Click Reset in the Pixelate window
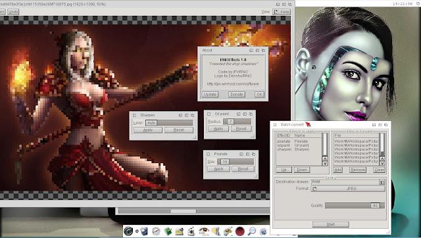Image resolution: width=421 pixels, height=238 pixels. point(243,169)
